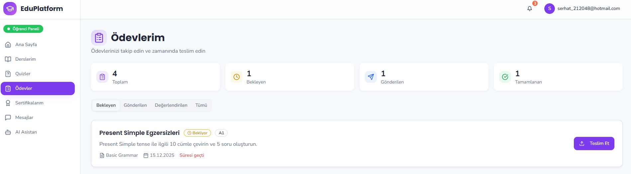
Task: Click the Bekleyen stat card label
Action: tap(256, 82)
